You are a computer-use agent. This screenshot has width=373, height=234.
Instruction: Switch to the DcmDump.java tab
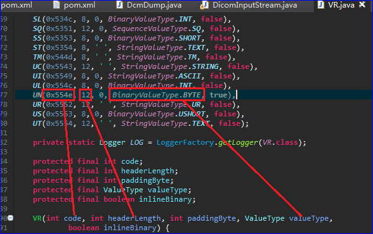pos(154,5)
